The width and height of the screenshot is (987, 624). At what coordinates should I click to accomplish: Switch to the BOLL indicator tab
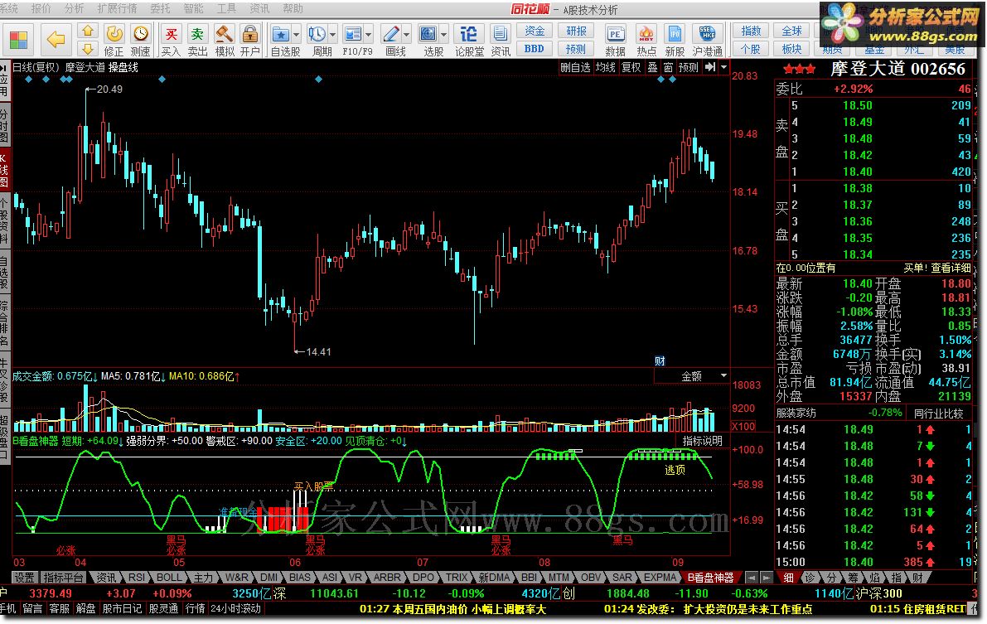pyautogui.click(x=169, y=578)
